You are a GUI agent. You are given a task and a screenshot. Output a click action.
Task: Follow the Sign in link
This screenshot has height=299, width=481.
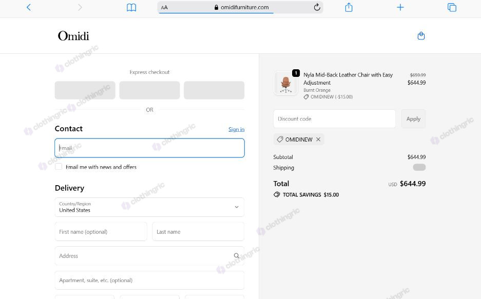236,129
